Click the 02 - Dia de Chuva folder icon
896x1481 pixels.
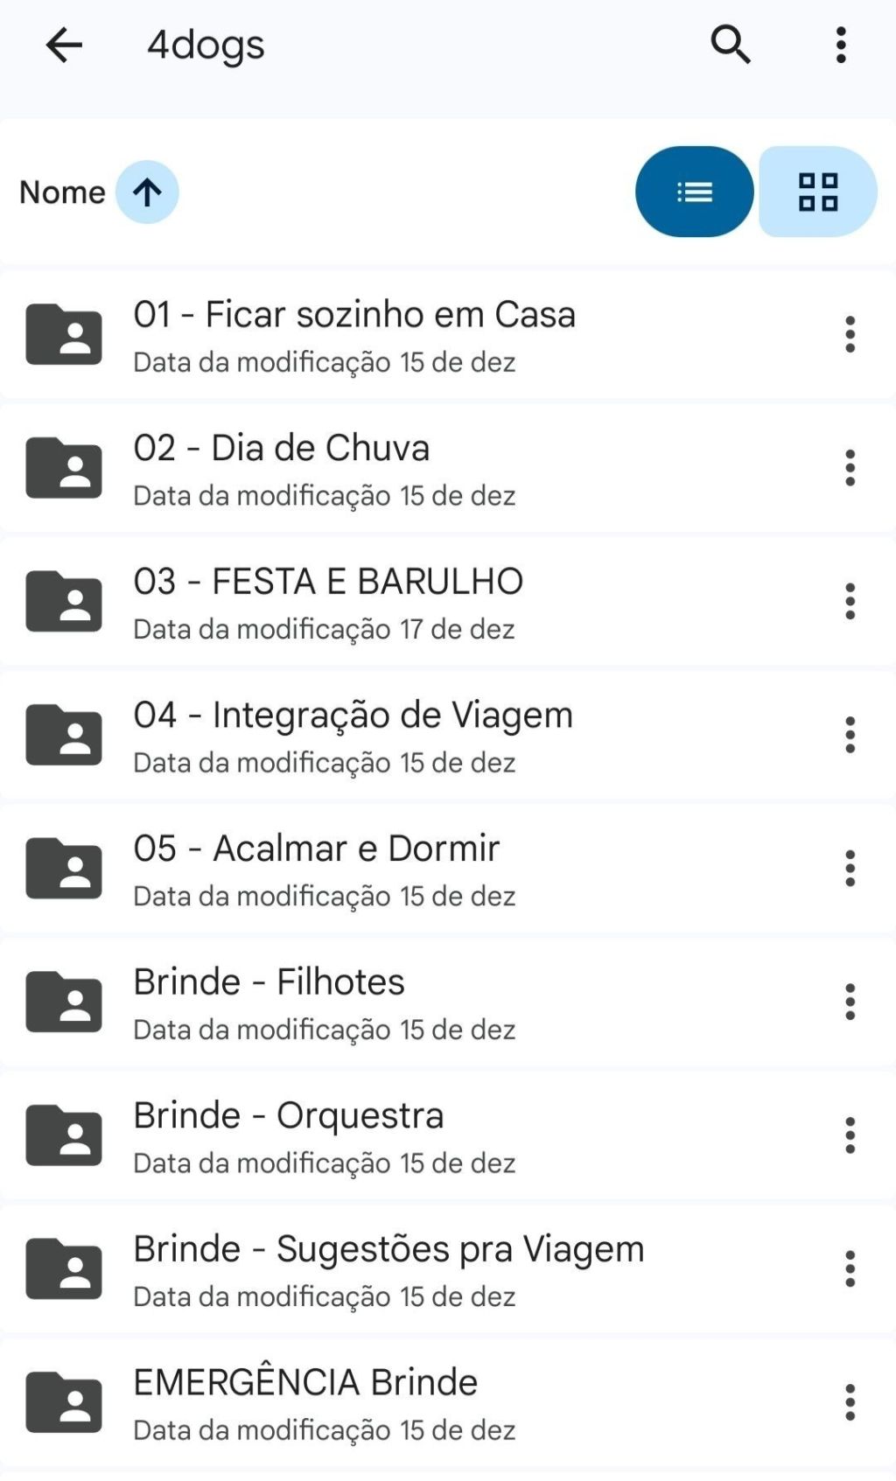[64, 468]
